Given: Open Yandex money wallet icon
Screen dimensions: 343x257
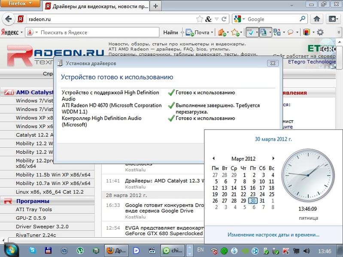Looking at the screenshot, I should [222, 32].
